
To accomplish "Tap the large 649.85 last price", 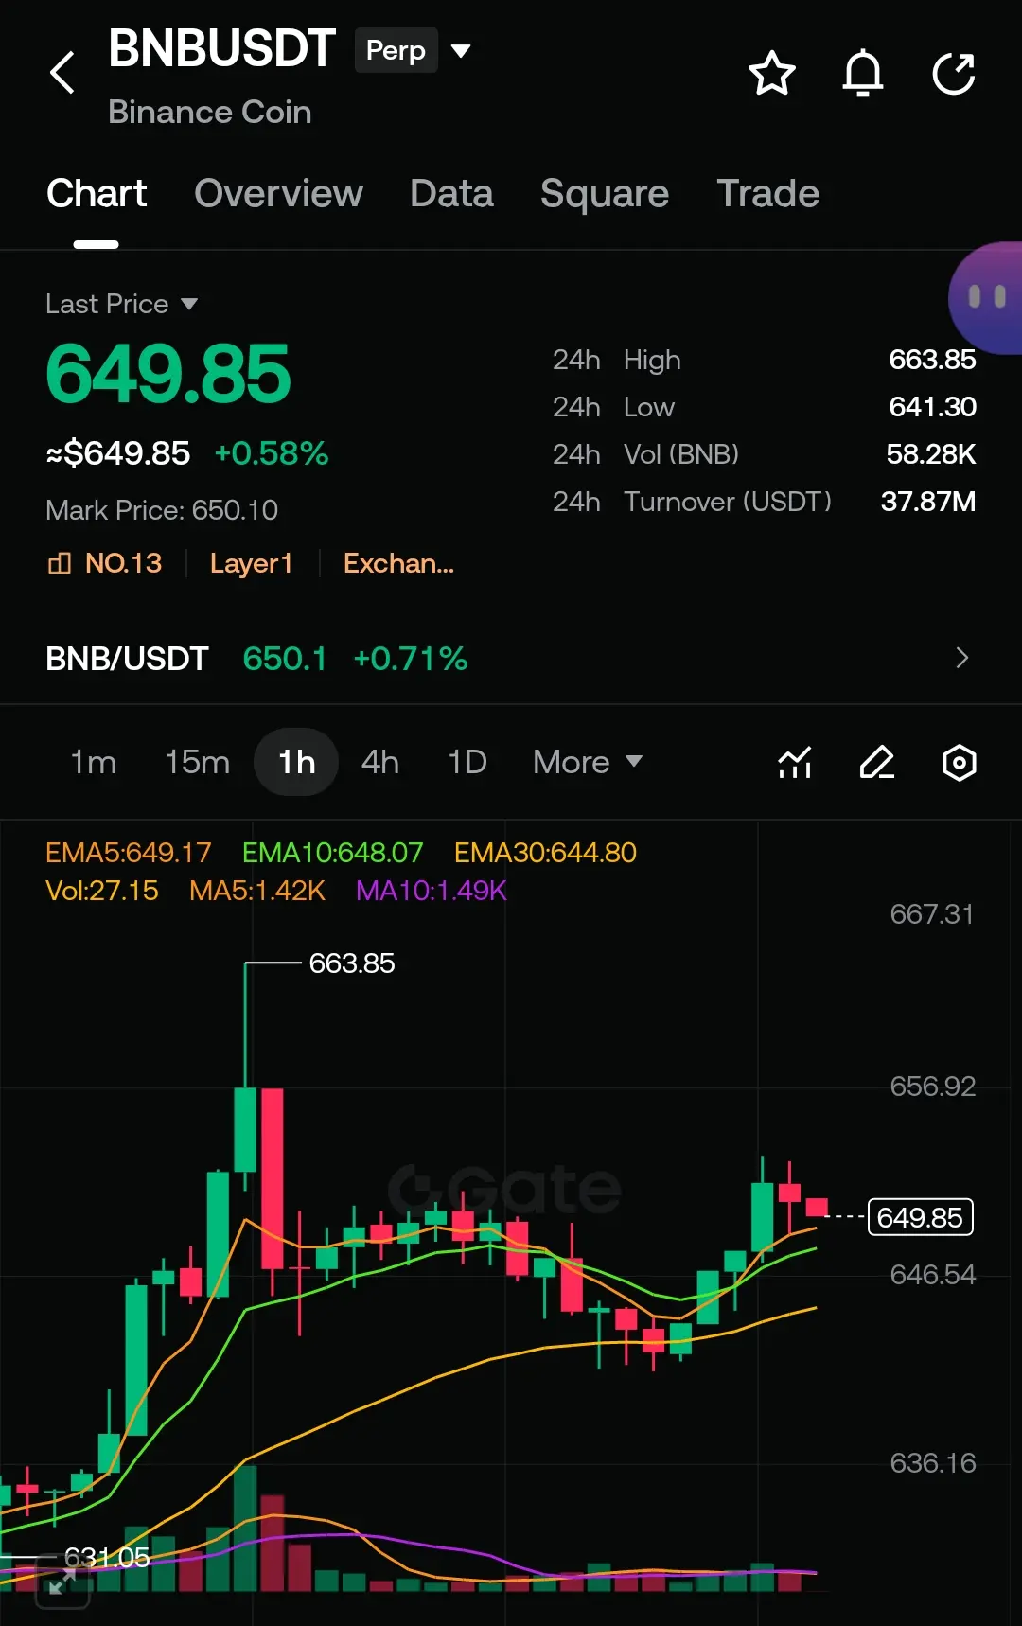I will pyautogui.click(x=168, y=374).
